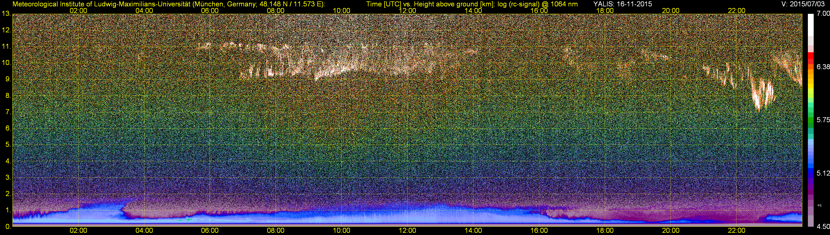
Task: Click the plot title 'Time [UTC] vs. Height above ground [km]'
Action: 430,4
